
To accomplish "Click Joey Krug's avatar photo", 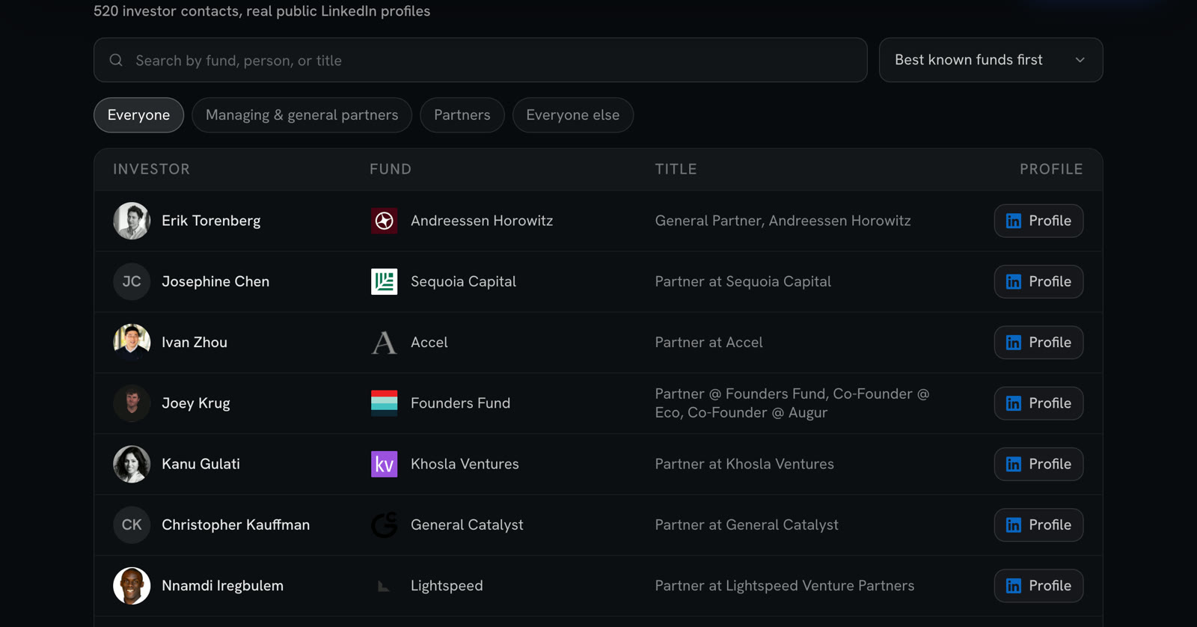I will pos(132,403).
